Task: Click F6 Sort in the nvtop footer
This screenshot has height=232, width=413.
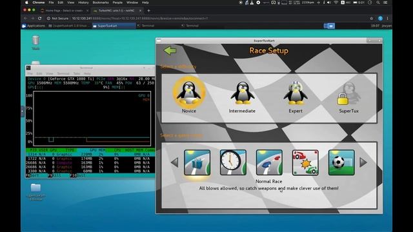Action: (33, 175)
